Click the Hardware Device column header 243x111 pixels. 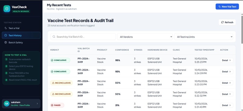157,50
